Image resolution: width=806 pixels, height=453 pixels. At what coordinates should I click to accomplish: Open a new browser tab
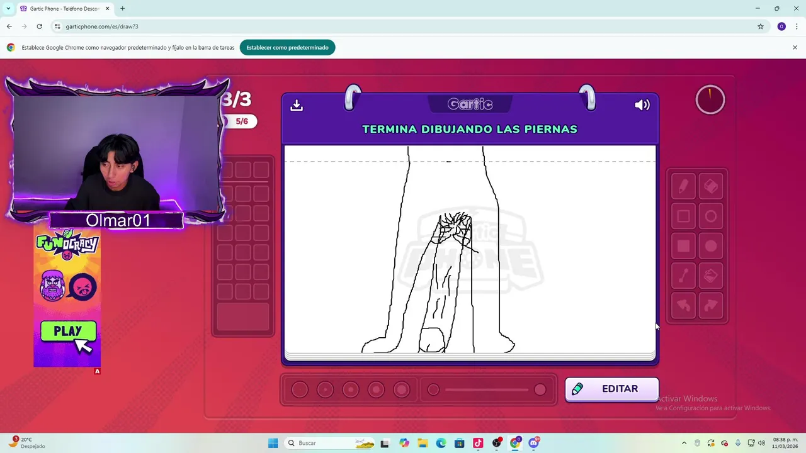122,9
